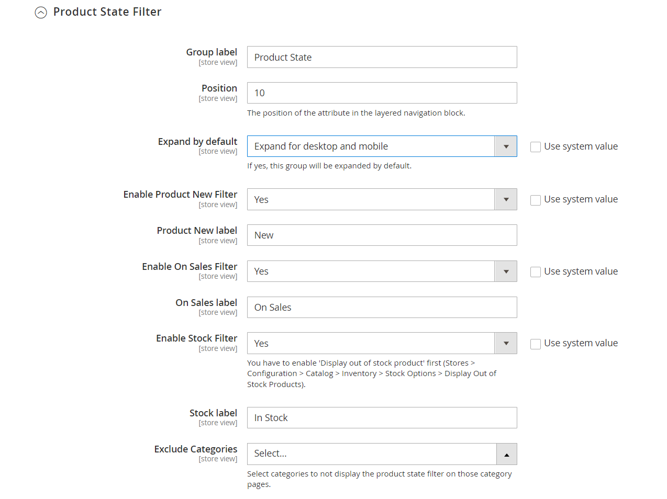Check Use system value for On Sales Filter
Viewport: 667px width, 499px height.
[535, 272]
